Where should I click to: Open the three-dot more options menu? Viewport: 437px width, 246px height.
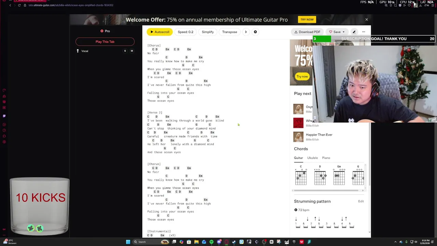coord(364,32)
